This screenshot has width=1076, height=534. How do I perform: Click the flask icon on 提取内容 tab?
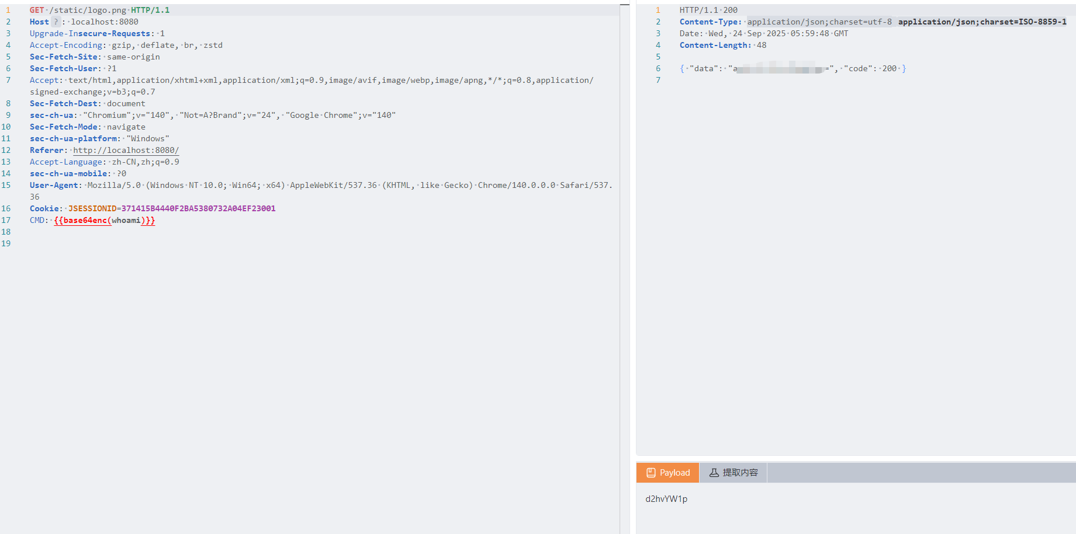pos(714,473)
